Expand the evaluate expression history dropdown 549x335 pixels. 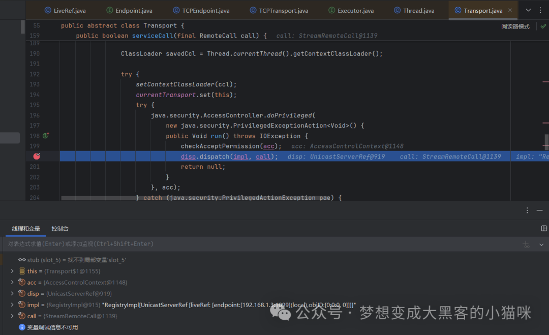541,245
